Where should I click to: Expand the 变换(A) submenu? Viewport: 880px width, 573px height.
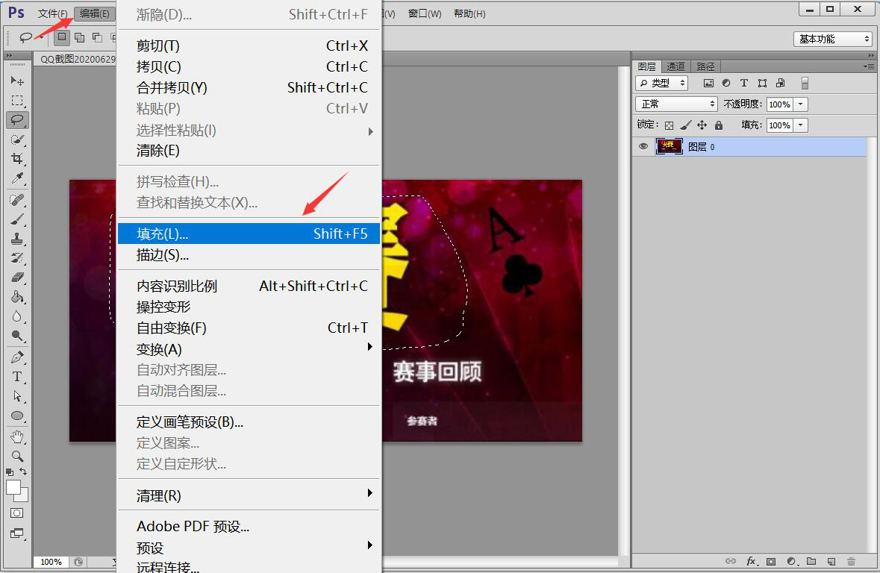point(249,349)
